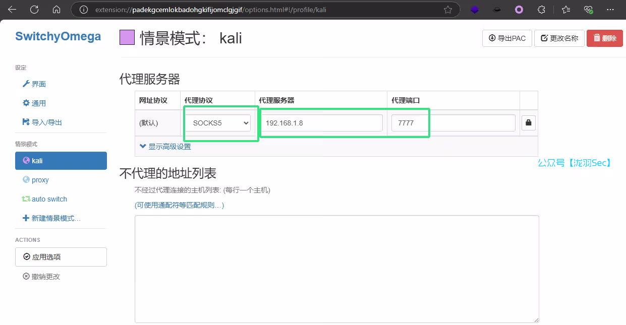Click 新建情景模式 to create new profile

click(x=55, y=218)
